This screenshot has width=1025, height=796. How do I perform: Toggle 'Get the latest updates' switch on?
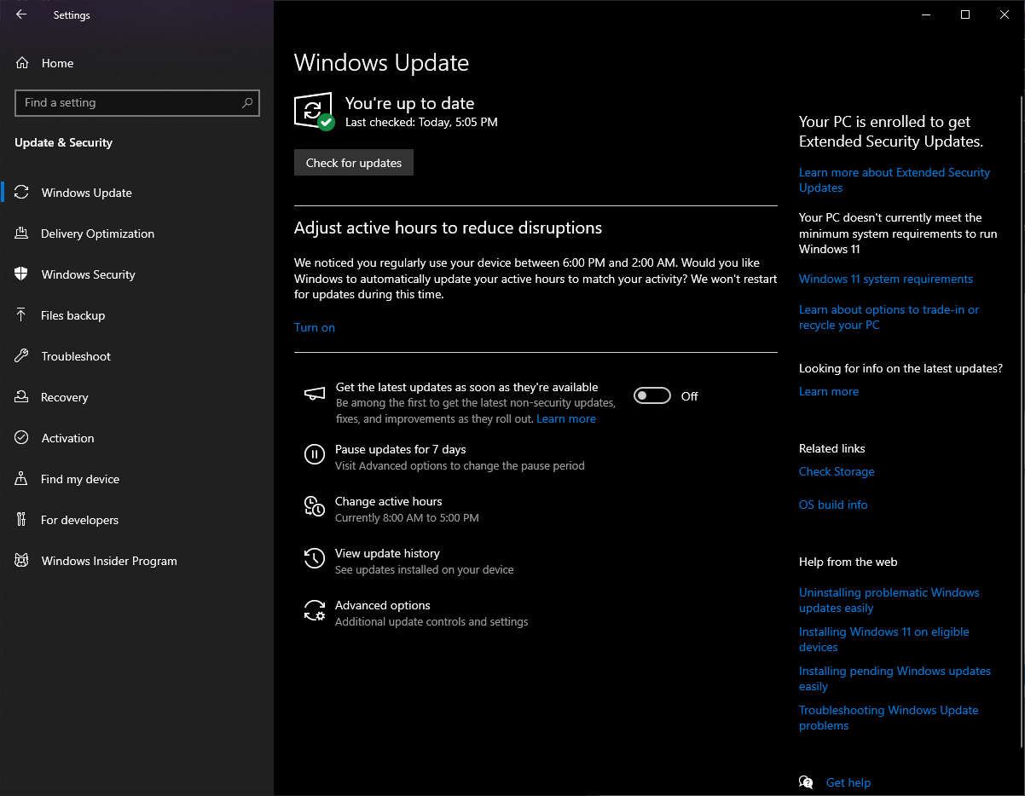(652, 396)
